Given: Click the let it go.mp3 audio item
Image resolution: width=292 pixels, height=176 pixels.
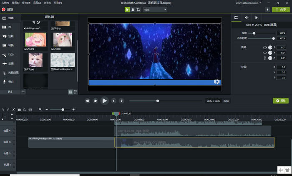Looking at the screenshot, I should pyautogui.click(x=35, y=26).
